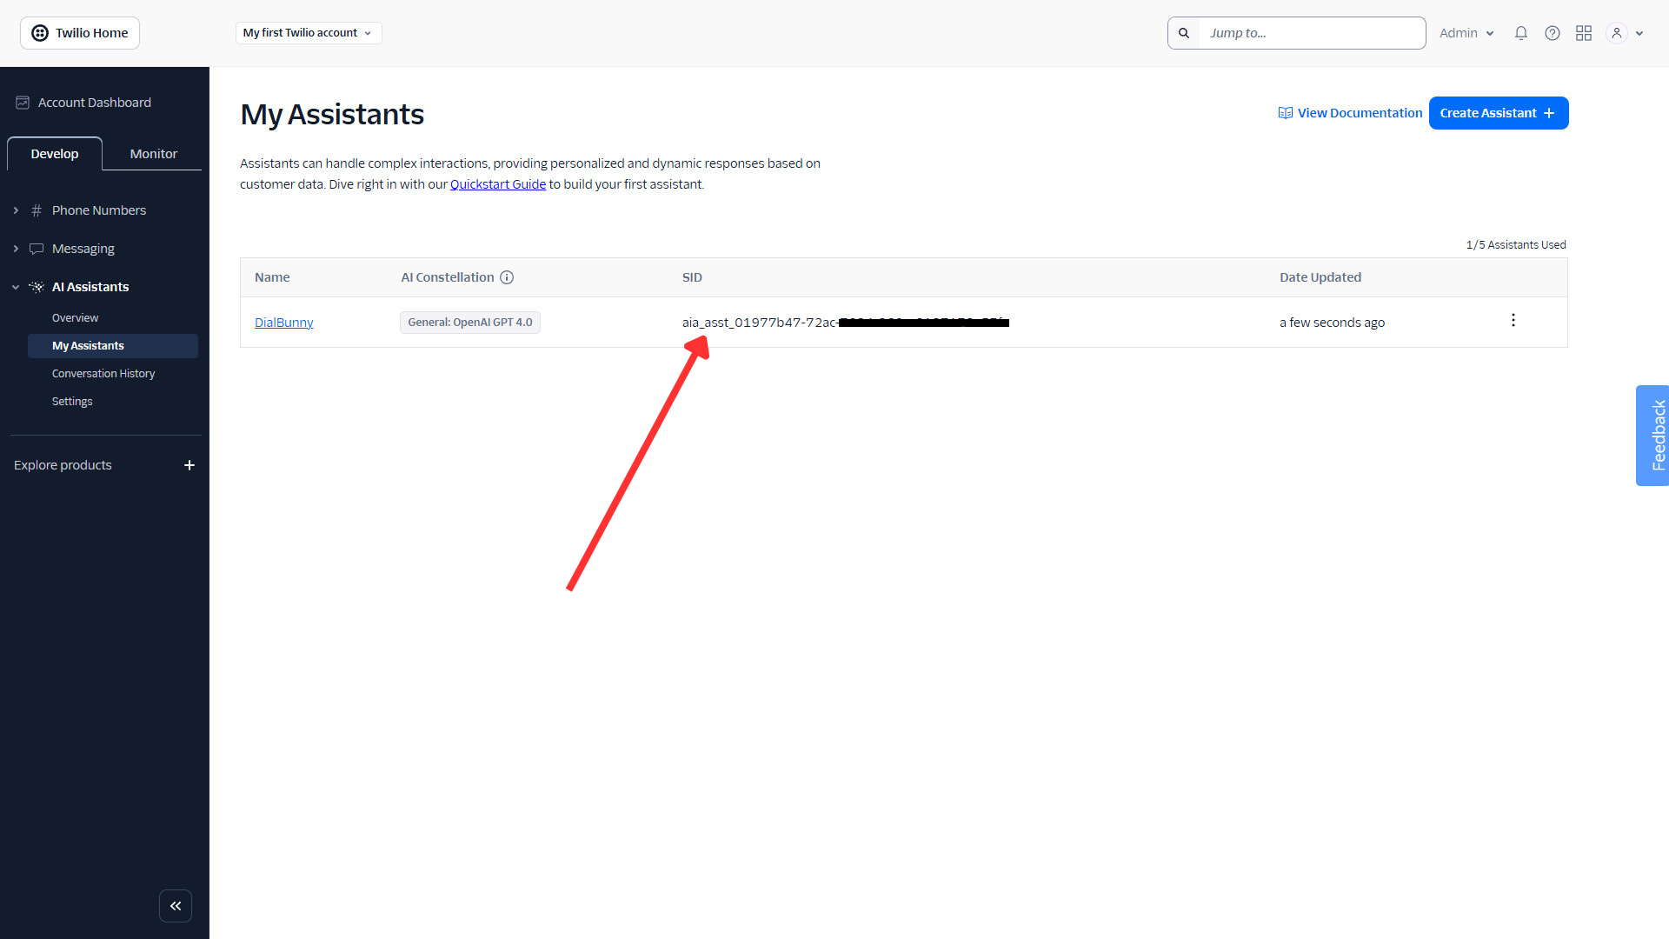Click the help question mark icon
The height and width of the screenshot is (939, 1669).
tap(1553, 32)
